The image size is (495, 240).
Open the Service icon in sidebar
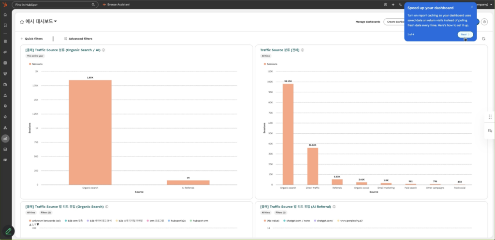point(5,95)
